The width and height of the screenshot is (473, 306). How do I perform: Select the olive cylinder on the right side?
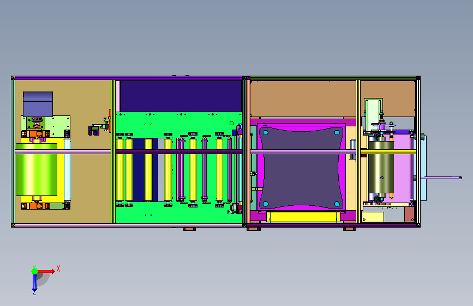point(381,167)
